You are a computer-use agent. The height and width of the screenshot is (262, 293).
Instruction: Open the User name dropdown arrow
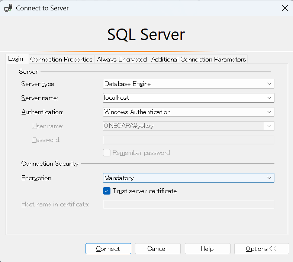pos(269,126)
